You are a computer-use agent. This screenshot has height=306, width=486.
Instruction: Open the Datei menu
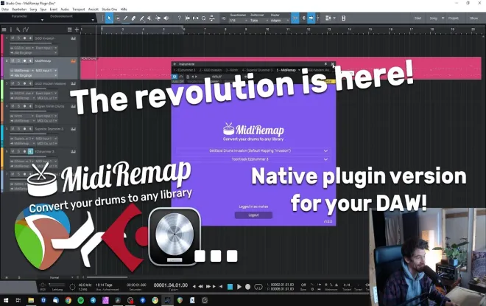click(5, 10)
